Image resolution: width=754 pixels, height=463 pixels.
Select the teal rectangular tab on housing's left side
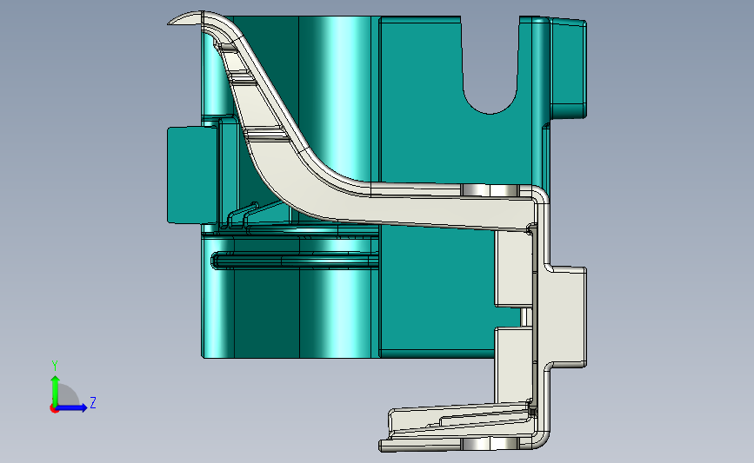point(192,175)
